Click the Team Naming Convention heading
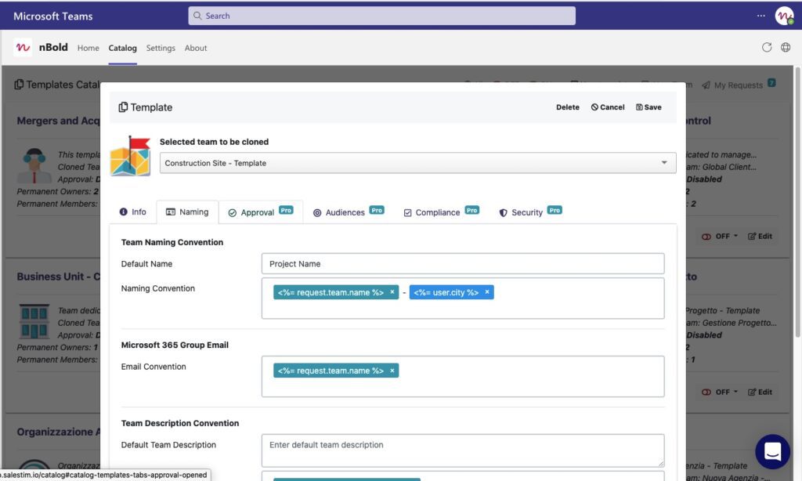The image size is (802, 481). pos(172,242)
